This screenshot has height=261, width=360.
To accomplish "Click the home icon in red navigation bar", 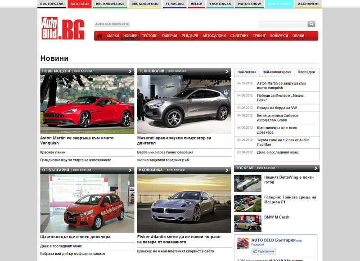I will tap(99, 36).
